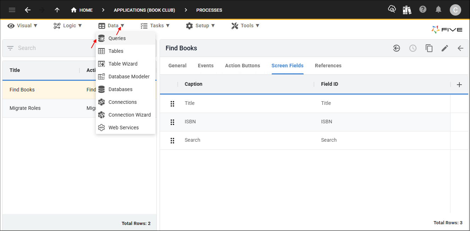Expand the Tools dropdown menu
This screenshot has width=470, height=231.
click(245, 25)
